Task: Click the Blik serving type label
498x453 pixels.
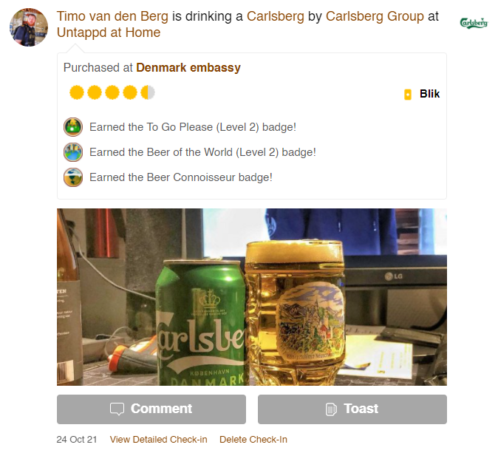Action: pyautogui.click(x=430, y=94)
